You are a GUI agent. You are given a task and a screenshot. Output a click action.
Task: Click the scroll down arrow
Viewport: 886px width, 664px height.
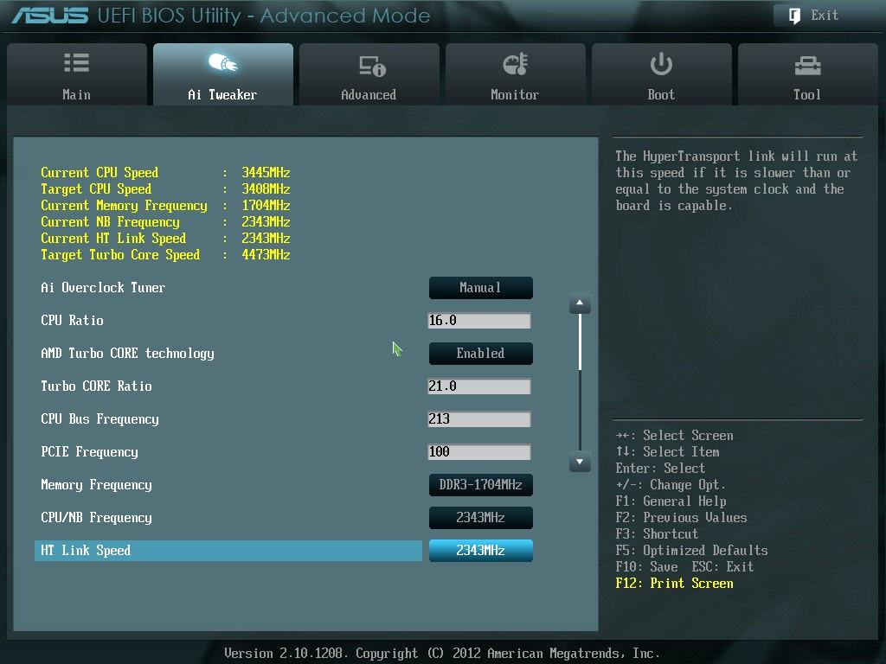[x=580, y=462]
